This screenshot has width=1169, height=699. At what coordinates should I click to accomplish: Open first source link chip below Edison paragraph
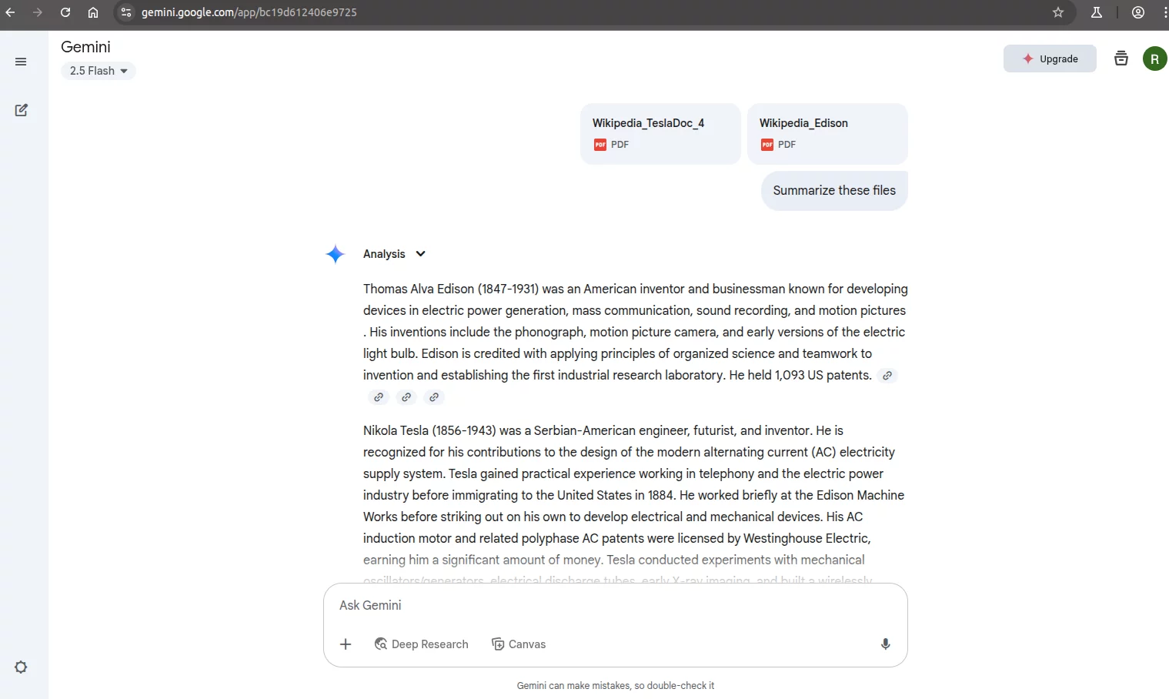click(x=379, y=397)
